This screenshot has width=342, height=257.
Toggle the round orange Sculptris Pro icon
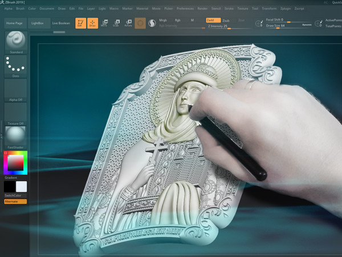[140, 23]
